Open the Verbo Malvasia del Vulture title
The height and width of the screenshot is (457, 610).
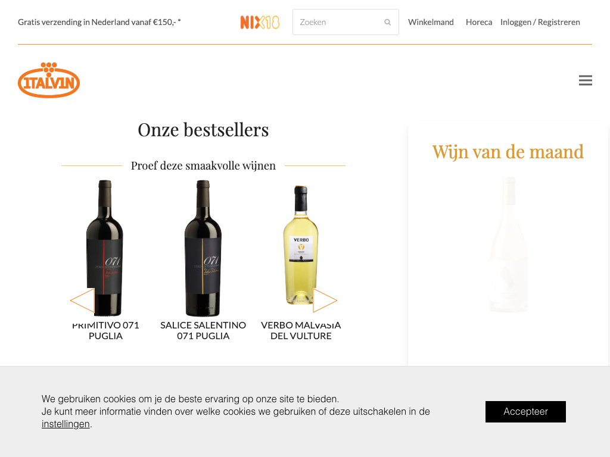[301, 330]
